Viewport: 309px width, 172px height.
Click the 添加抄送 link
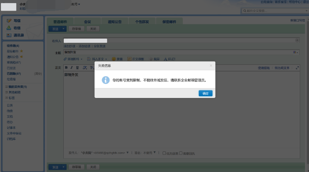tap(69, 46)
